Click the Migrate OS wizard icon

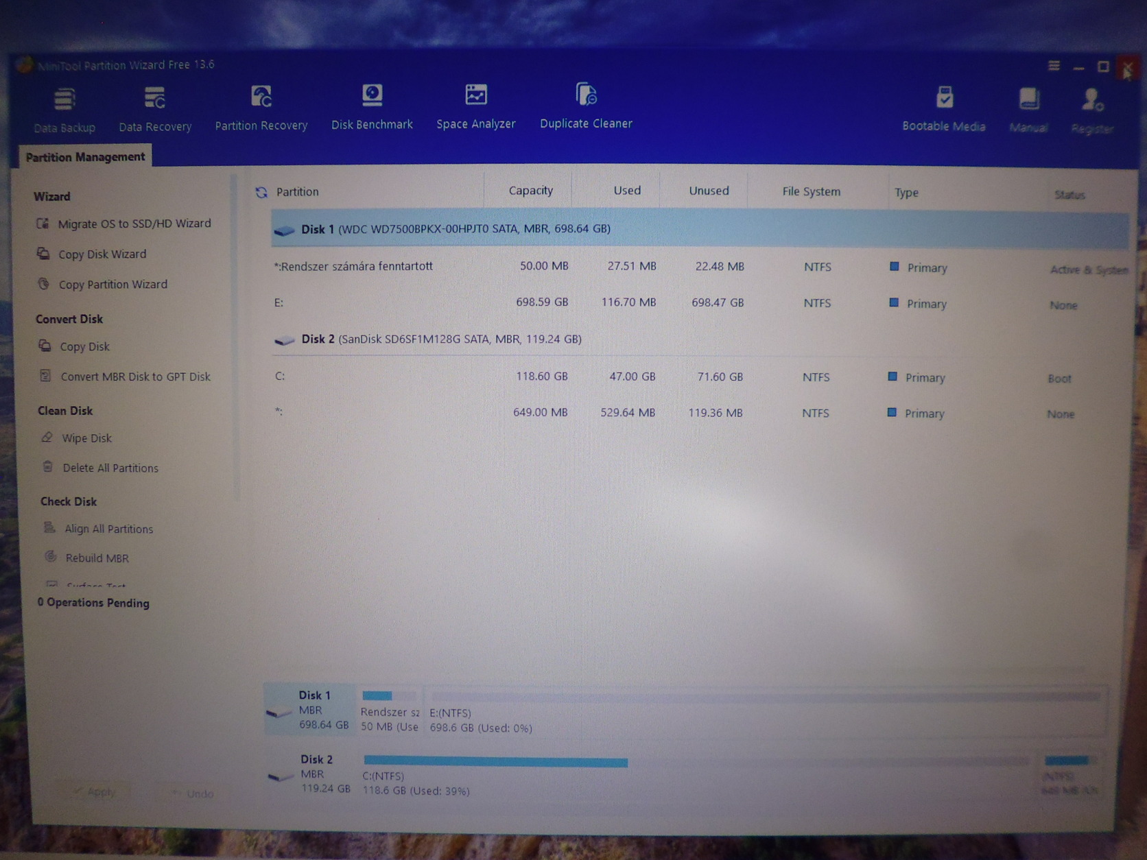click(43, 224)
